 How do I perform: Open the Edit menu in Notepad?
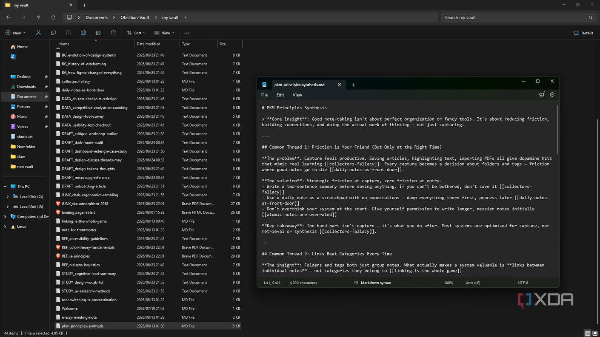click(x=280, y=95)
